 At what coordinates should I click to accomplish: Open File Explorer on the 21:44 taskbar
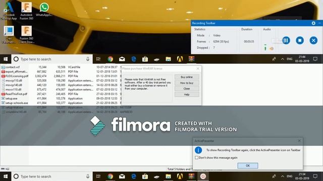click(x=168, y=59)
